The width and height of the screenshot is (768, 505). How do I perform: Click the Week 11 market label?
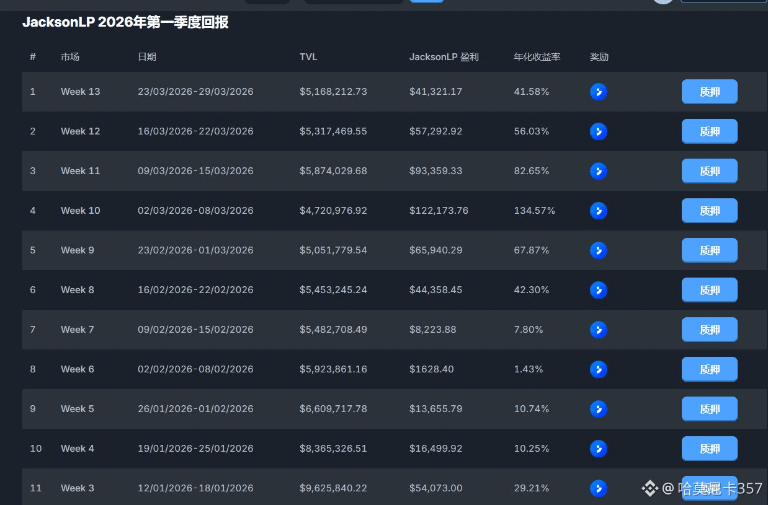point(81,171)
